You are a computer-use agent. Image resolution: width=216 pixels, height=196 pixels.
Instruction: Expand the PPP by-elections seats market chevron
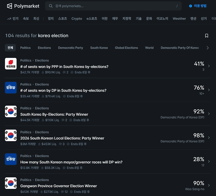pos(209,66)
